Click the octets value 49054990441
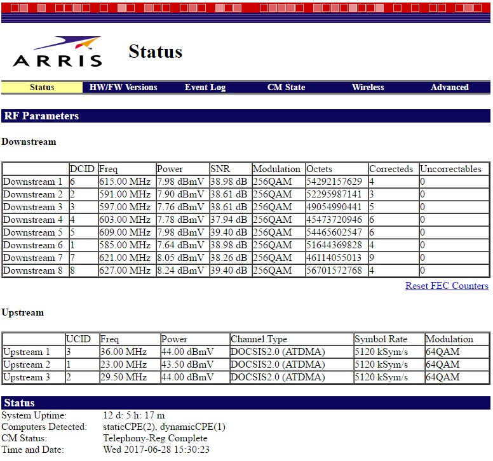The image size is (493, 461). [x=334, y=207]
